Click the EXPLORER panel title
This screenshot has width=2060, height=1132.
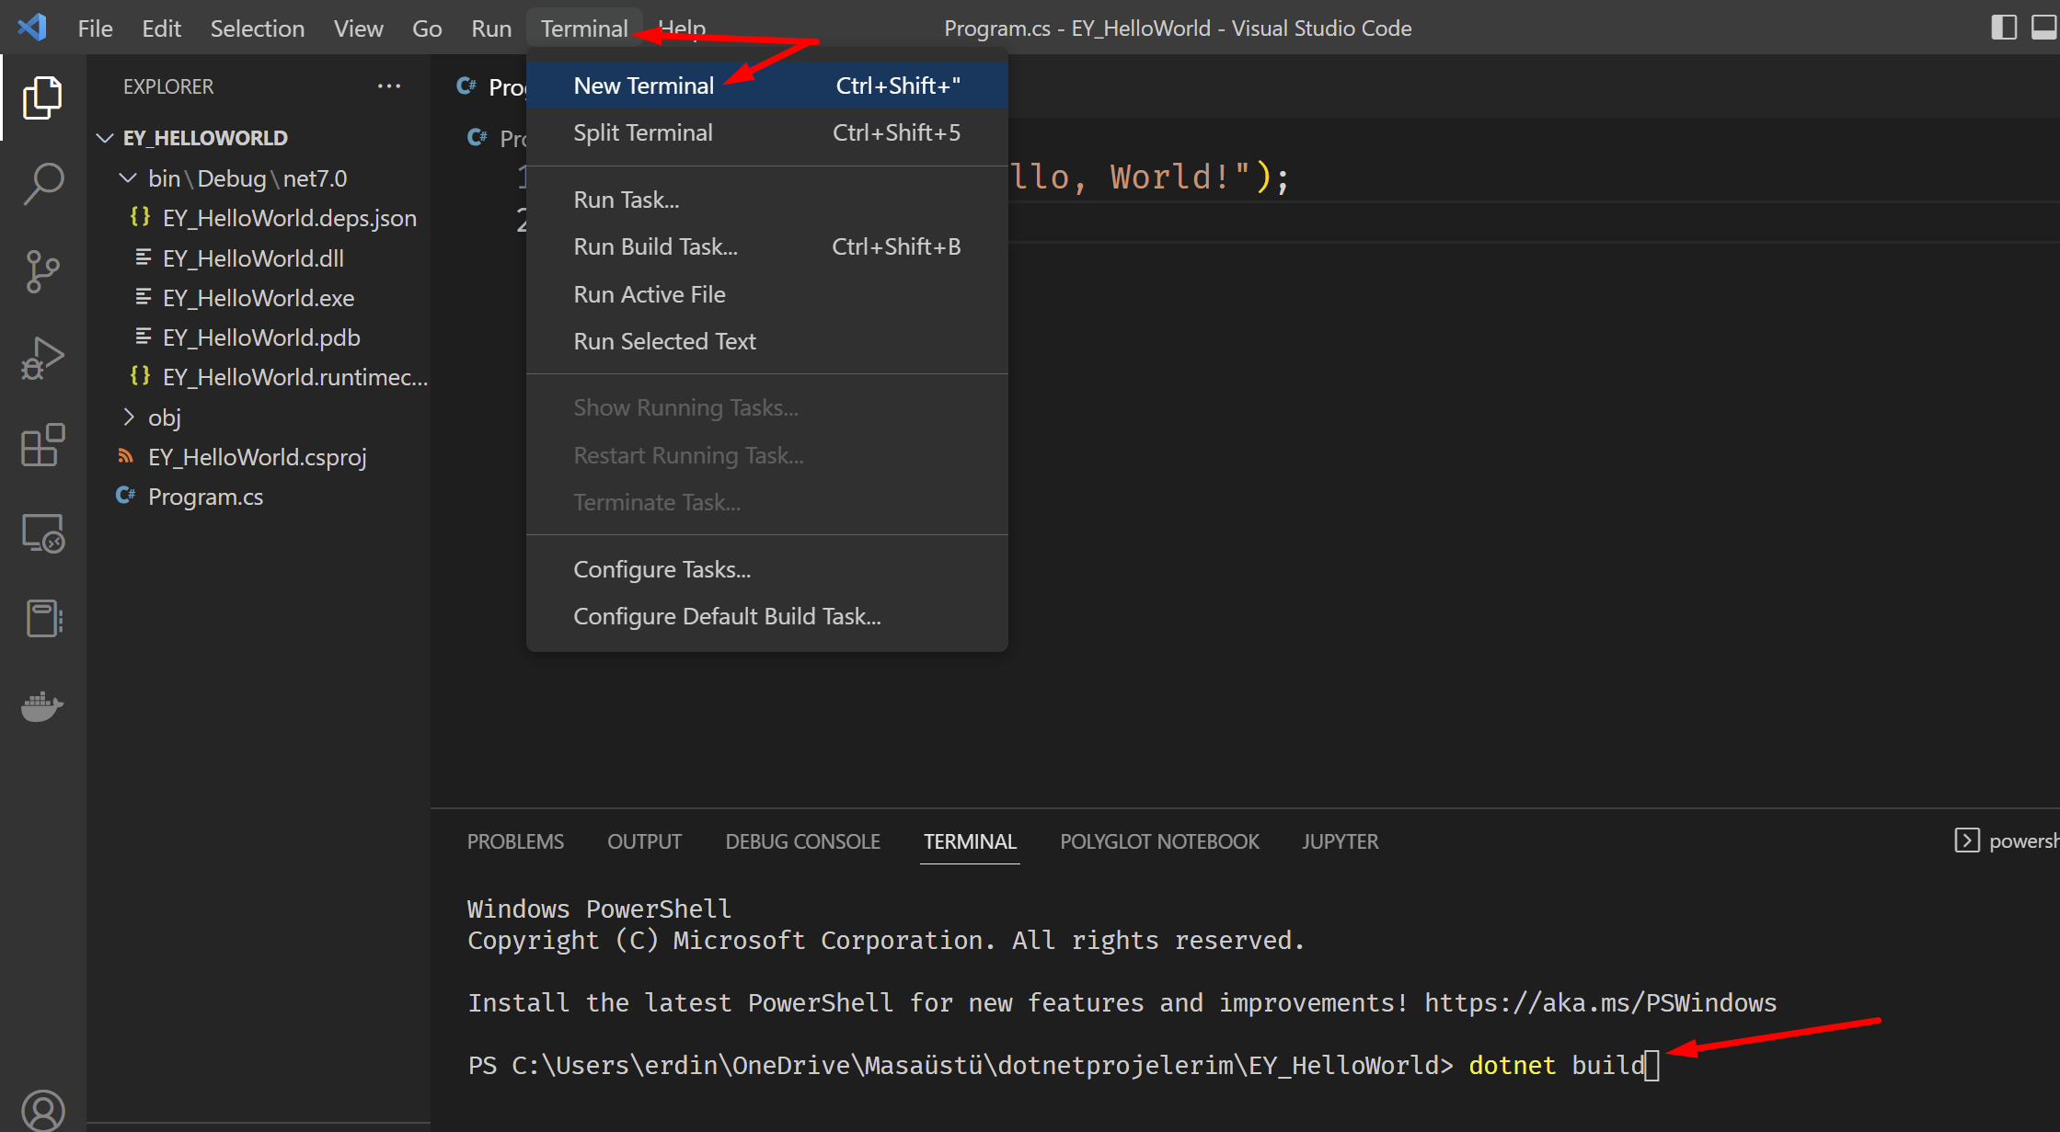pyautogui.click(x=168, y=86)
